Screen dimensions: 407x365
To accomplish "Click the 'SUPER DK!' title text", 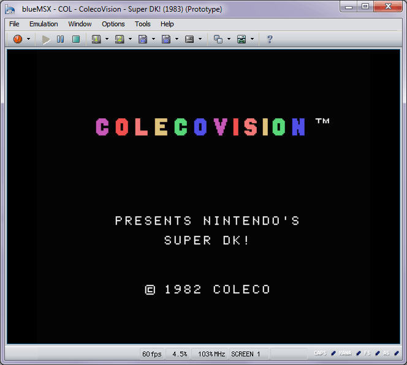I will pyautogui.click(x=207, y=240).
